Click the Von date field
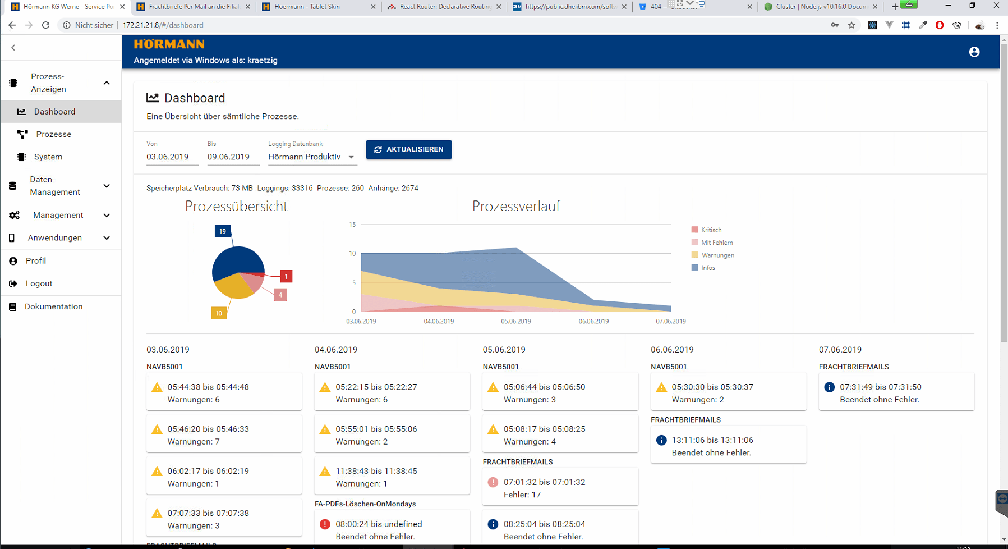 pos(172,157)
